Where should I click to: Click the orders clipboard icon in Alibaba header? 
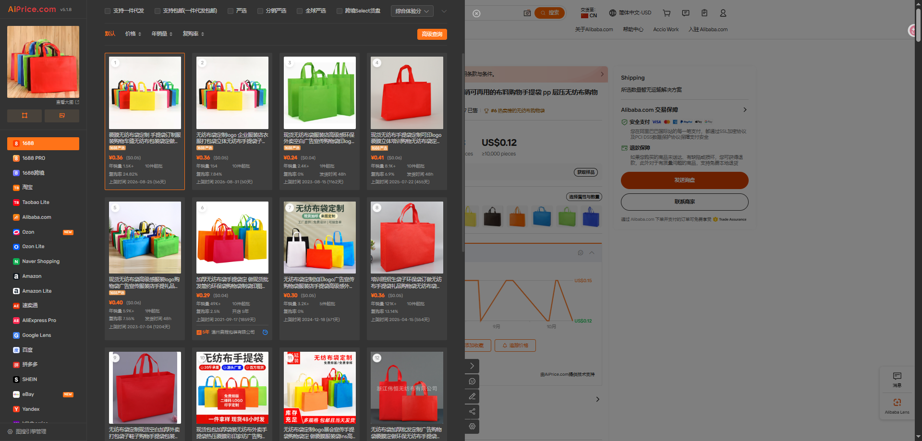coord(704,13)
